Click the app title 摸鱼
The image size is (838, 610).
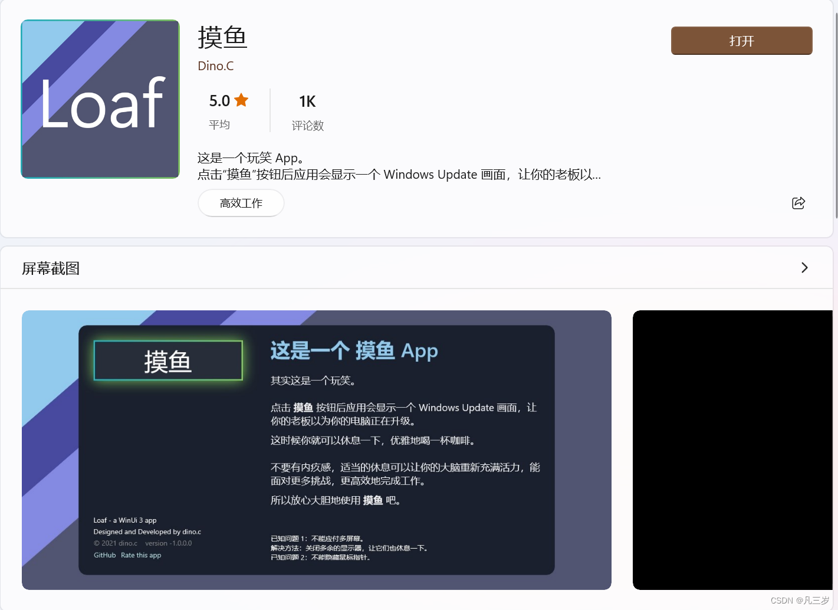pyautogui.click(x=222, y=37)
